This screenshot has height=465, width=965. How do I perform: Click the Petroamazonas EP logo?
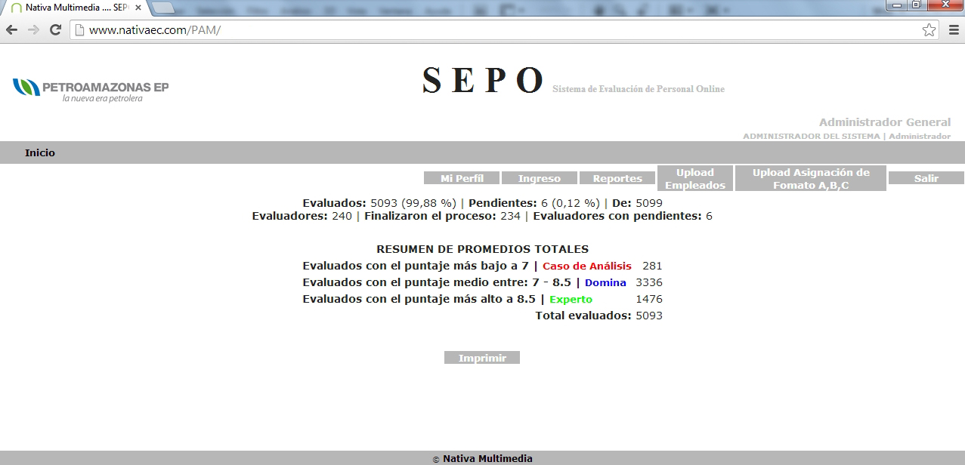tap(91, 90)
